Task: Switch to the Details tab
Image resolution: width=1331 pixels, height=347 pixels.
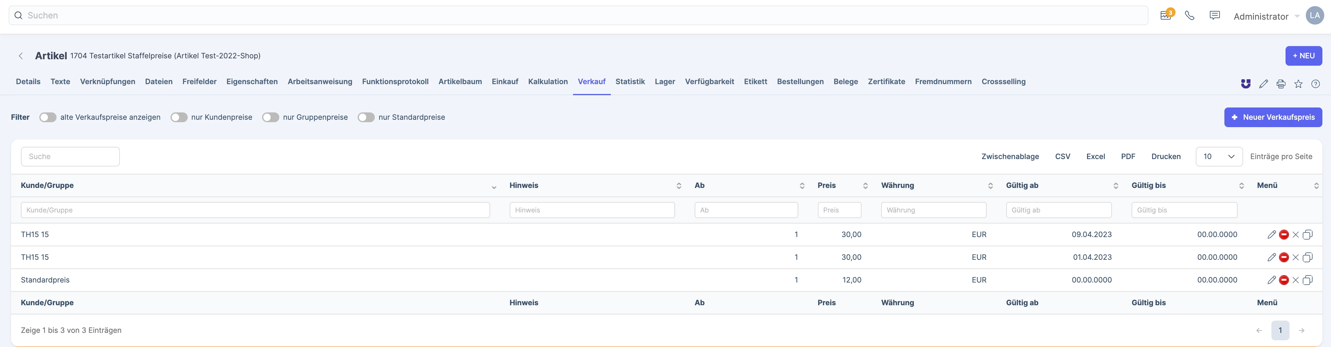Action: (28, 82)
